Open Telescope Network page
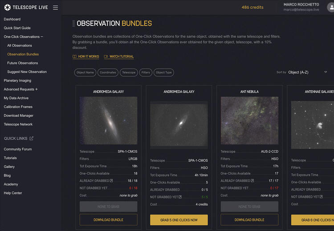This screenshot has width=334, height=231. [18, 124]
